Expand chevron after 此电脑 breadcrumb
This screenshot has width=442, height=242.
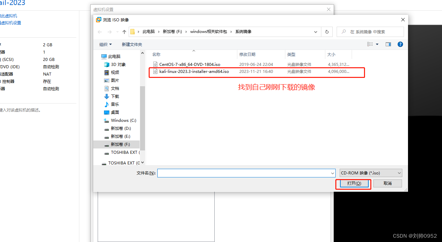coord(159,32)
